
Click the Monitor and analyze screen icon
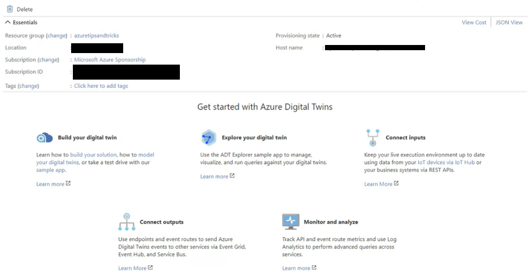click(290, 222)
